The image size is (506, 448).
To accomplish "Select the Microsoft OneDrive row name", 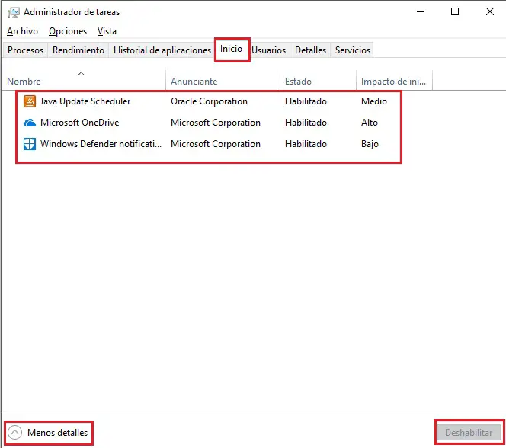I will click(x=80, y=123).
